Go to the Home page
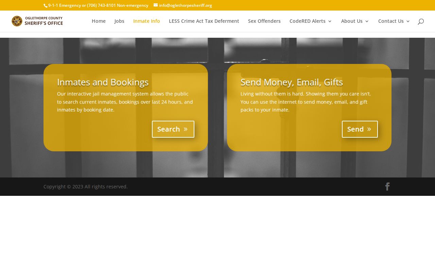 click(x=99, y=21)
